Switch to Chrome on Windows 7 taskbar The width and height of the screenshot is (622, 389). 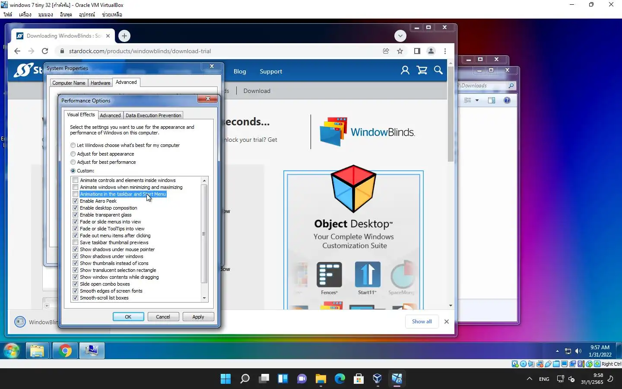(x=65, y=351)
